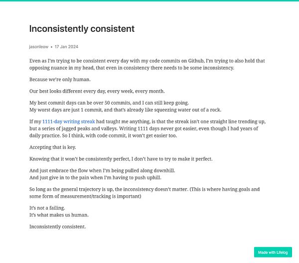Click the "general trajectory is up" paragraph
The width and height of the screenshot is (299, 263).
tap(145, 193)
